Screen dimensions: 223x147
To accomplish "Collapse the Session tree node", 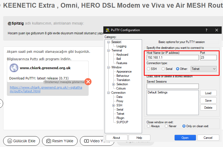I will tap(109, 42).
